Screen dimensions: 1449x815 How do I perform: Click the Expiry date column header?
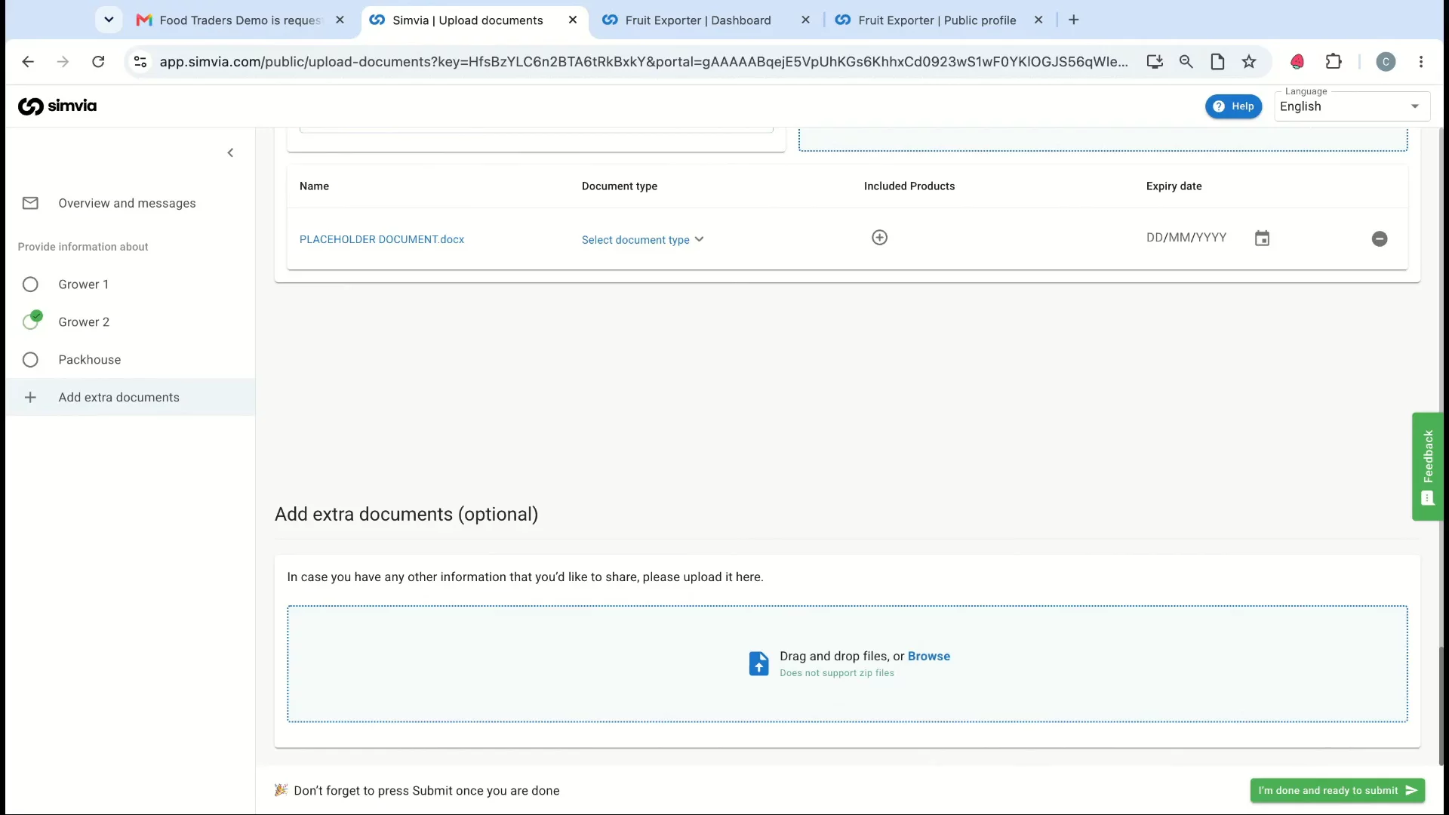click(x=1174, y=186)
